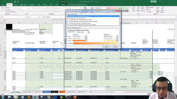Screen dimensions: 177x99
Task: Open the Fill options
Action: (148, 10)
